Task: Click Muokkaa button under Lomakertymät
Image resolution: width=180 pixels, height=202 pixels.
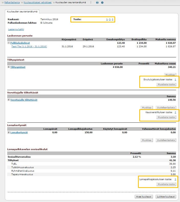Action: pos(147,140)
